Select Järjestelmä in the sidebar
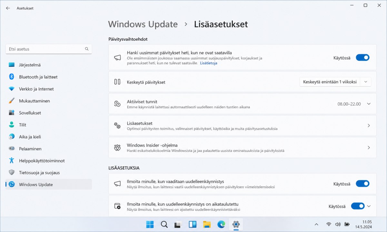 (49, 65)
